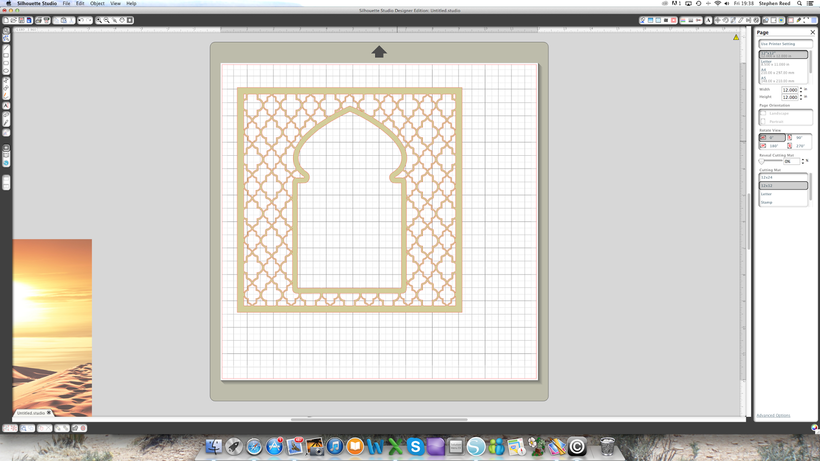Open the File menu
The width and height of the screenshot is (820, 461).
67,4
